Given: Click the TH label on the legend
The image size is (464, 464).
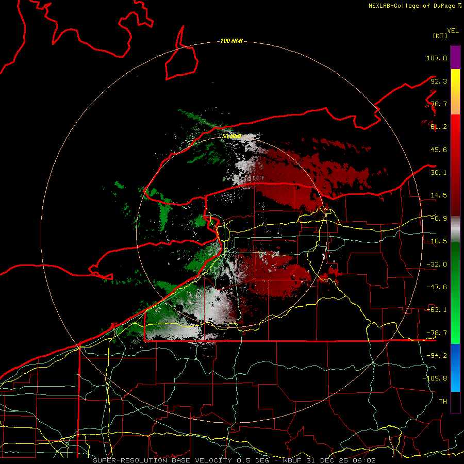Looking at the screenshot, I should point(443,402).
